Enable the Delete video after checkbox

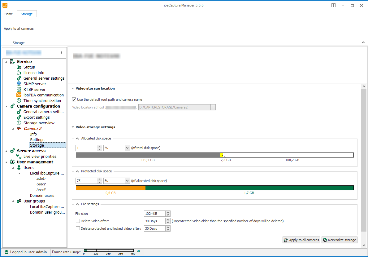click(78, 221)
